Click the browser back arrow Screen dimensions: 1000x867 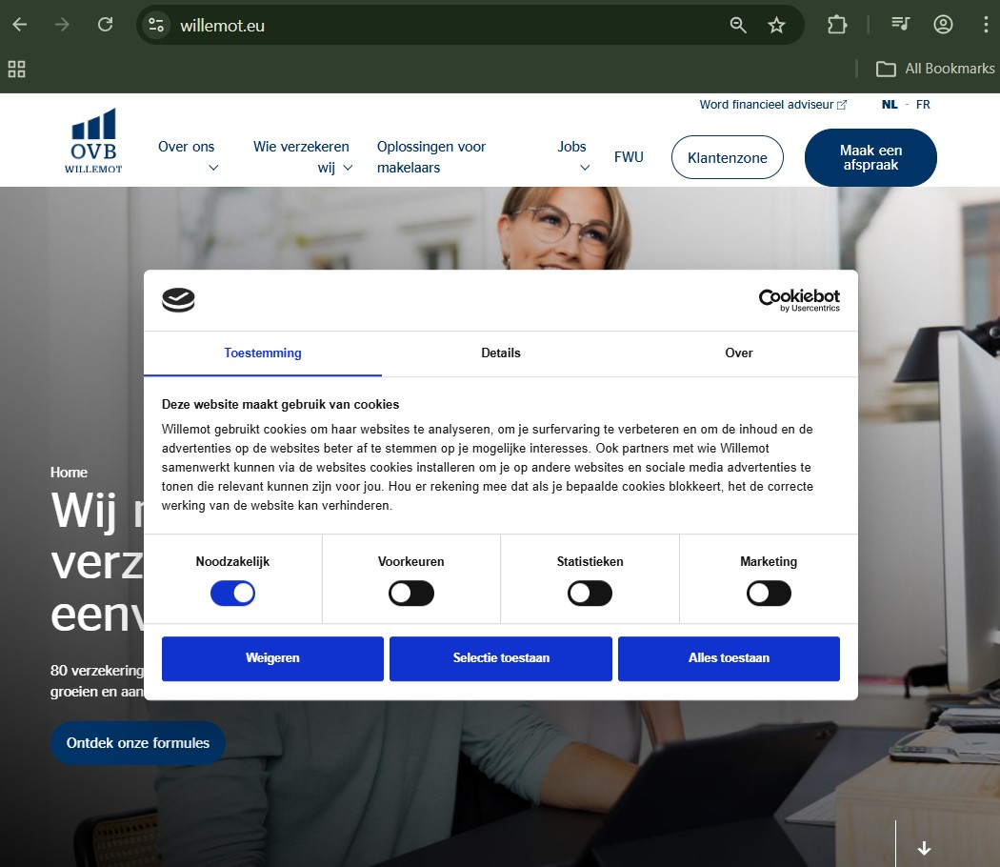[19, 25]
